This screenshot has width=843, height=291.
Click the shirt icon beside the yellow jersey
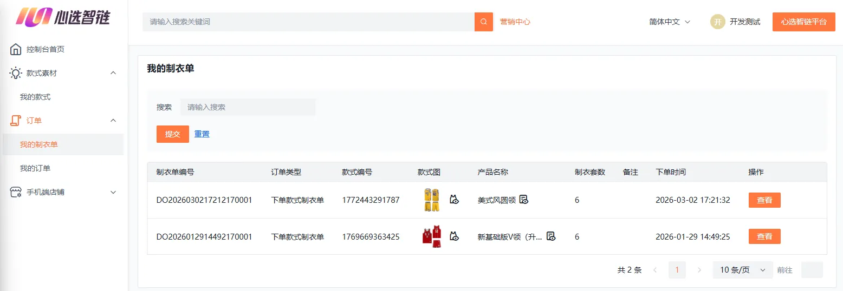tap(454, 200)
